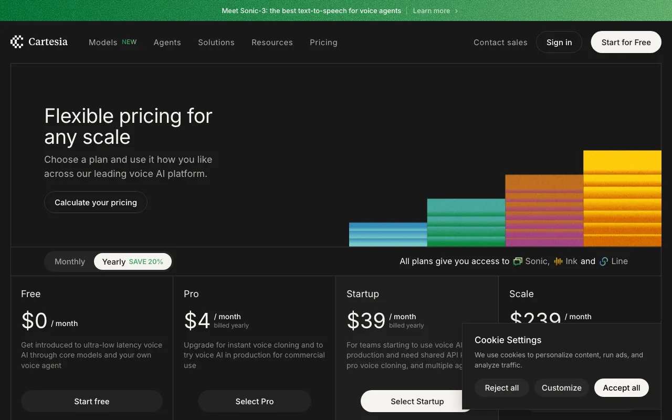Select Yearly billing option
The width and height of the screenshot is (672, 420).
(133, 261)
